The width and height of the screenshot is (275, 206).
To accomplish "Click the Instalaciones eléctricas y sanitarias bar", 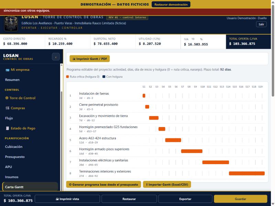I will [x=216, y=162].
